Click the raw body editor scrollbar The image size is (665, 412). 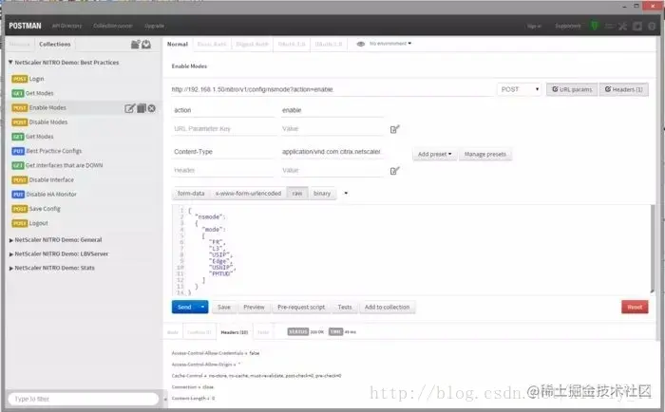653,250
